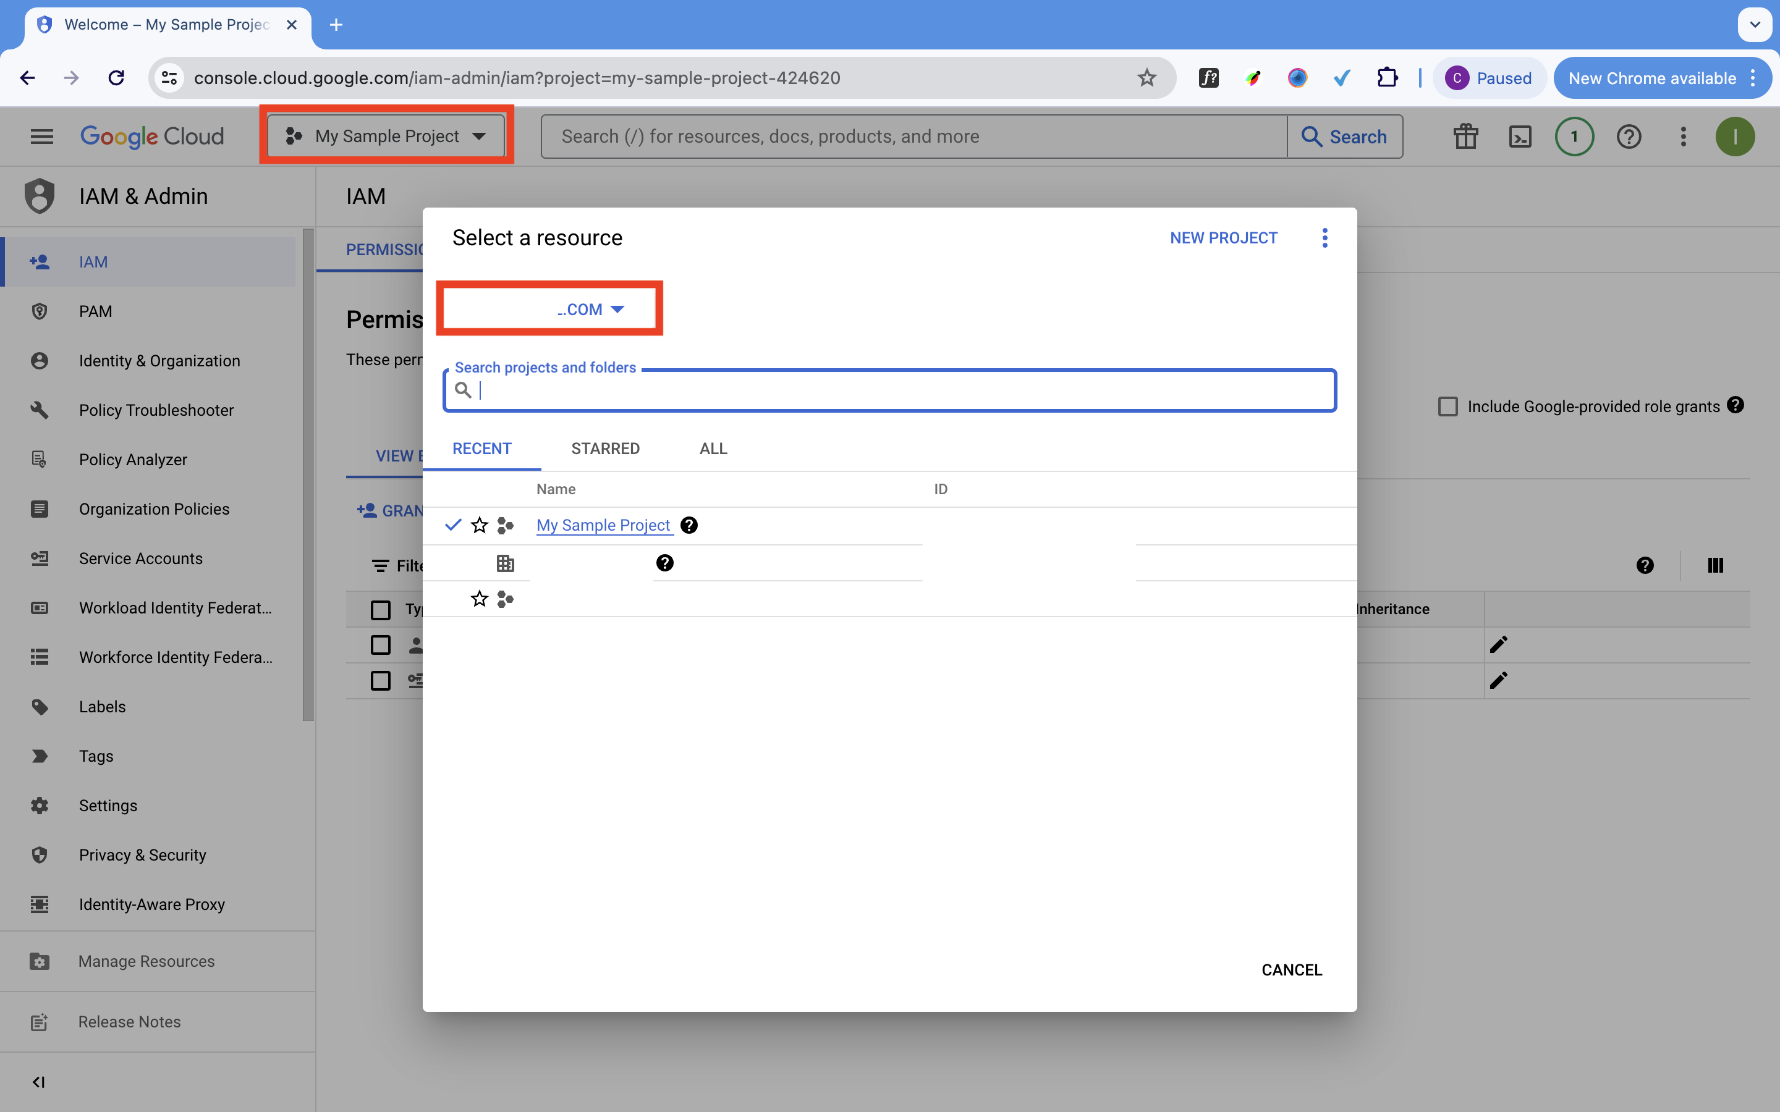
Task: Star the My Sample Project row
Action: 480,525
